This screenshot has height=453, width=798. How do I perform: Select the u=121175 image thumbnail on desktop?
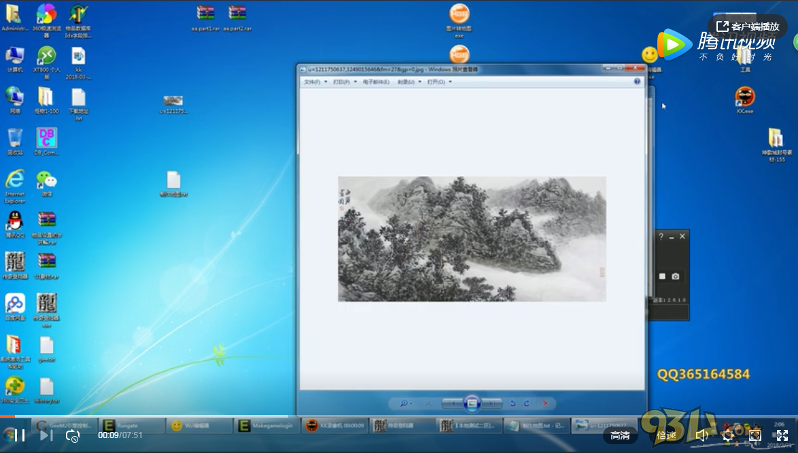(173, 104)
